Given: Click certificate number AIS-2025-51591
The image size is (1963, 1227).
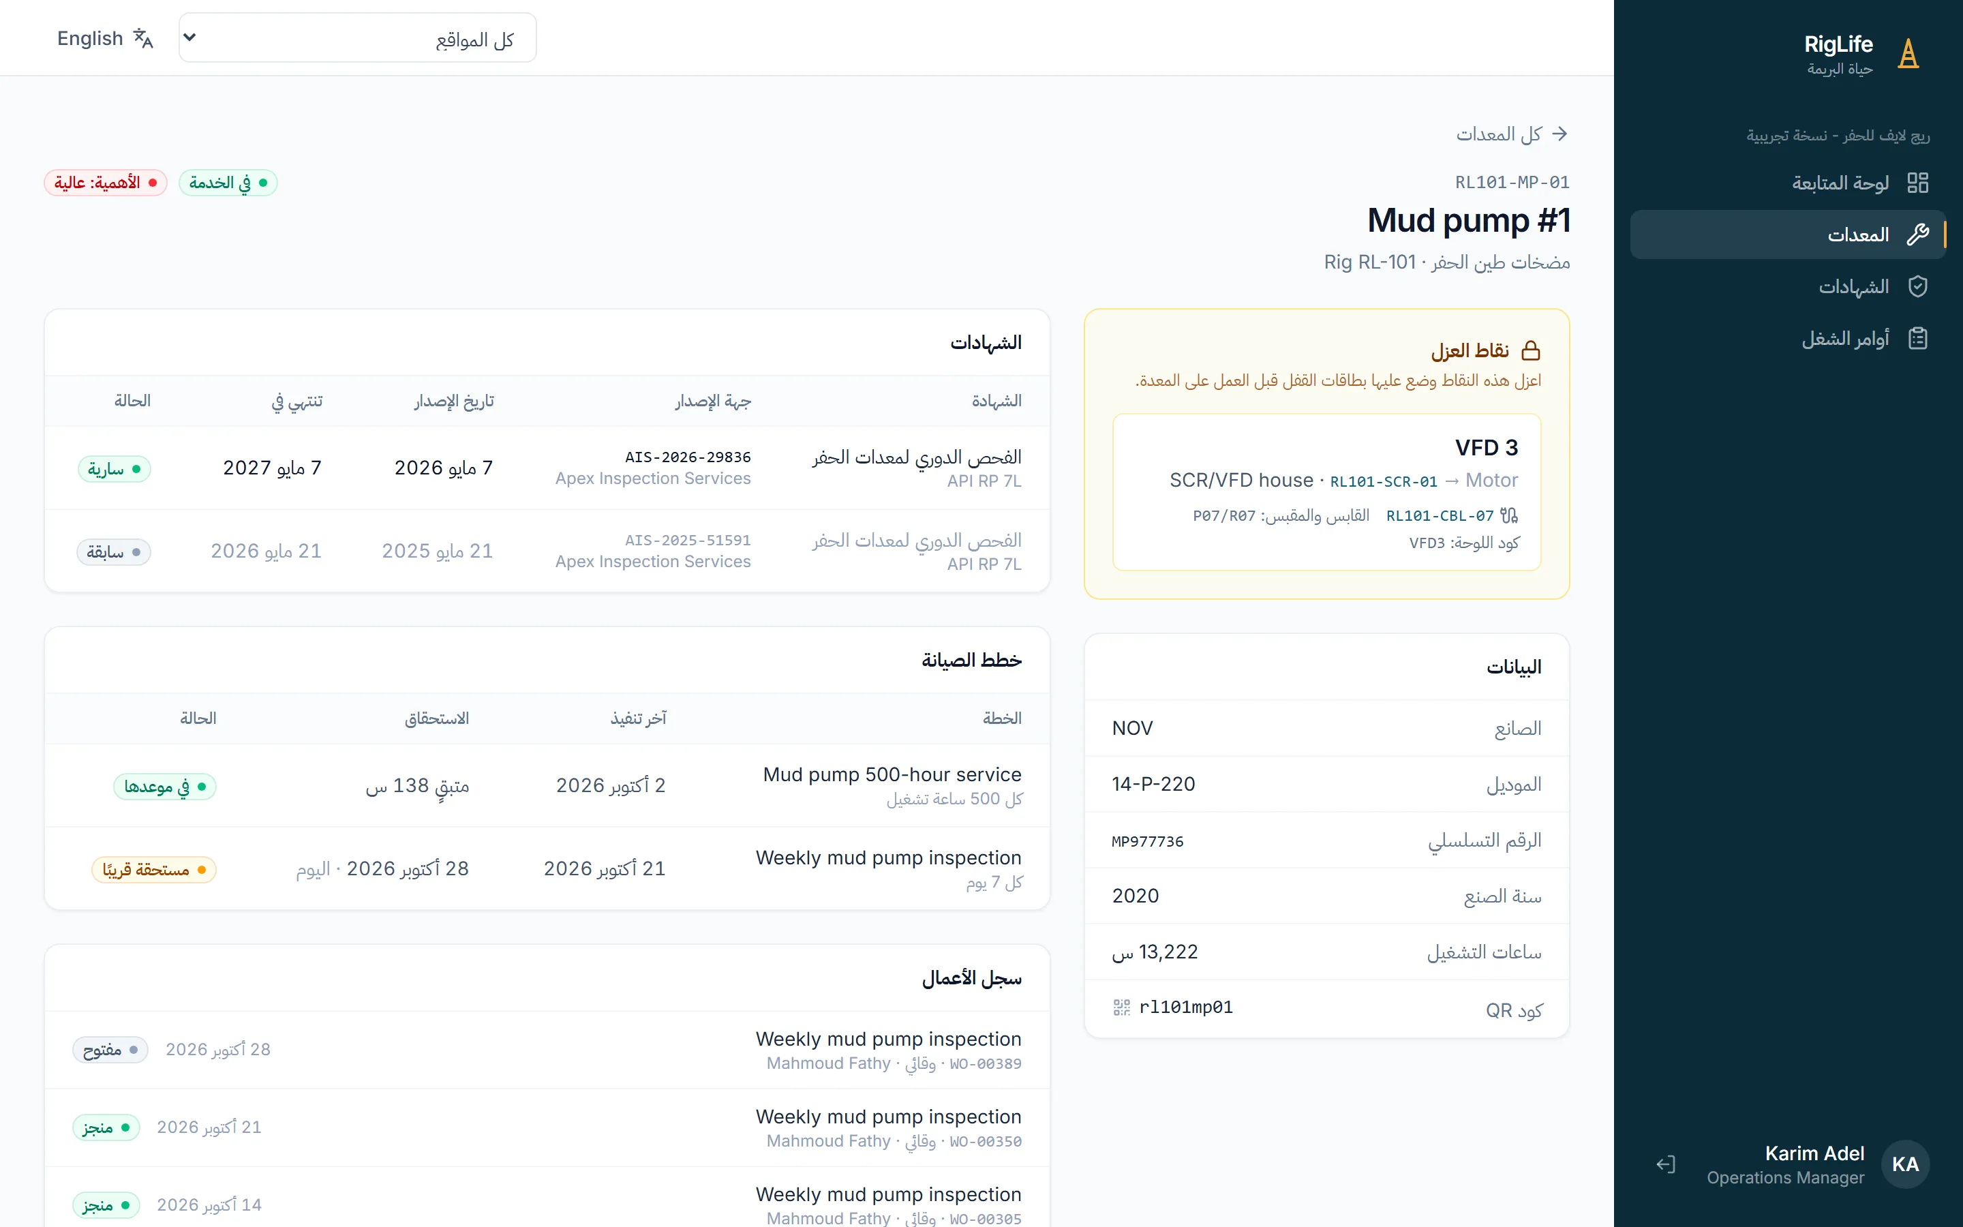Looking at the screenshot, I should click(x=688, y=540).
